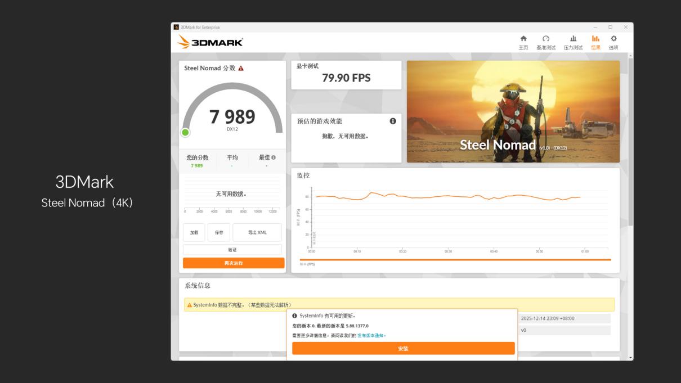This screenshot has height=383, width=681.
Task: Click the red warning icon beside Steel Nomad 分数
Action: 241,68
